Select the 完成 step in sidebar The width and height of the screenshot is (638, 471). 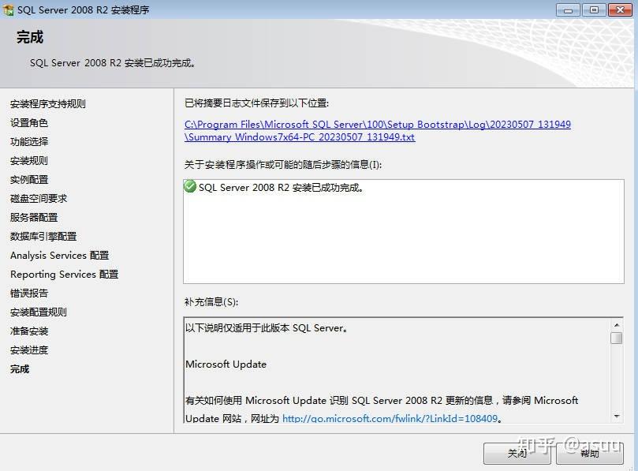19,368
